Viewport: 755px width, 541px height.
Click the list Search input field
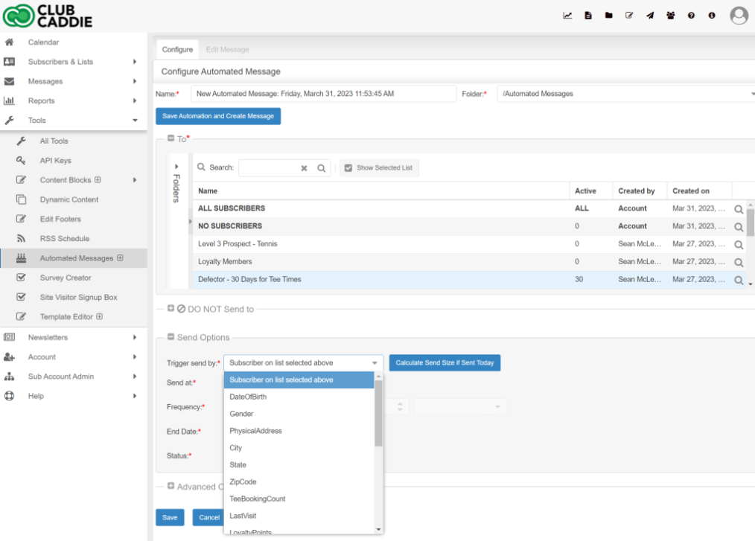tap(269, 168)
